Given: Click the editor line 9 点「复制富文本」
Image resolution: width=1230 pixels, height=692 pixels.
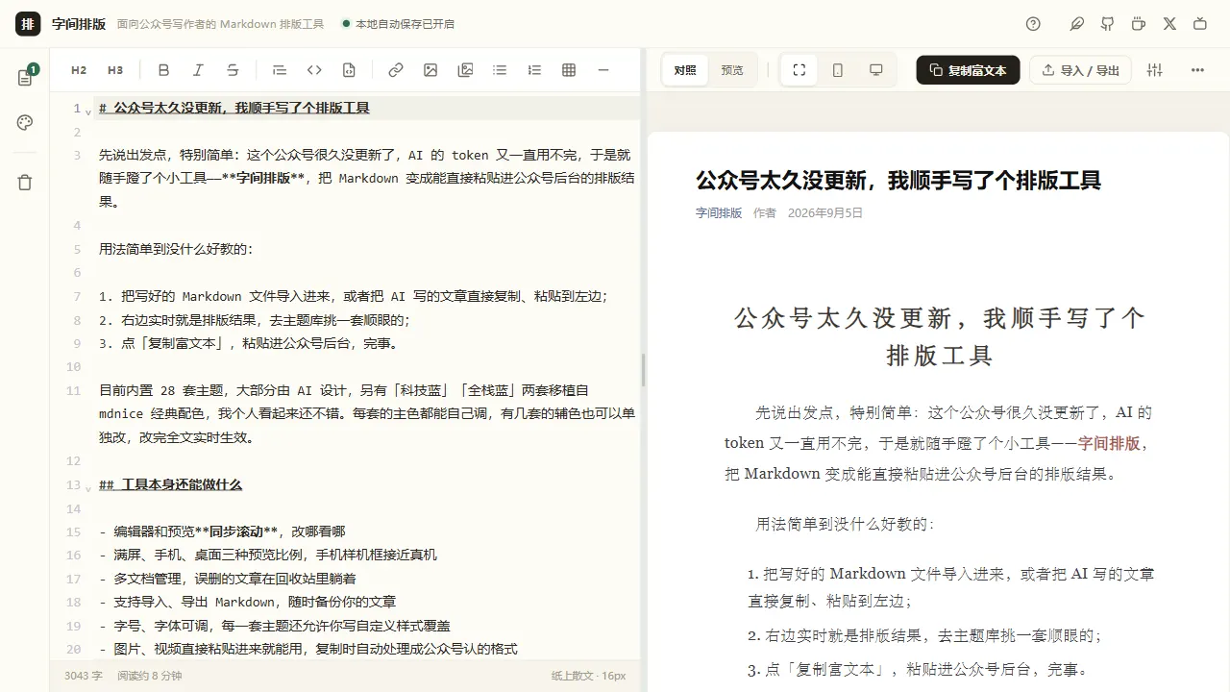Looking at the screenshot, I should tap(248, 343).
